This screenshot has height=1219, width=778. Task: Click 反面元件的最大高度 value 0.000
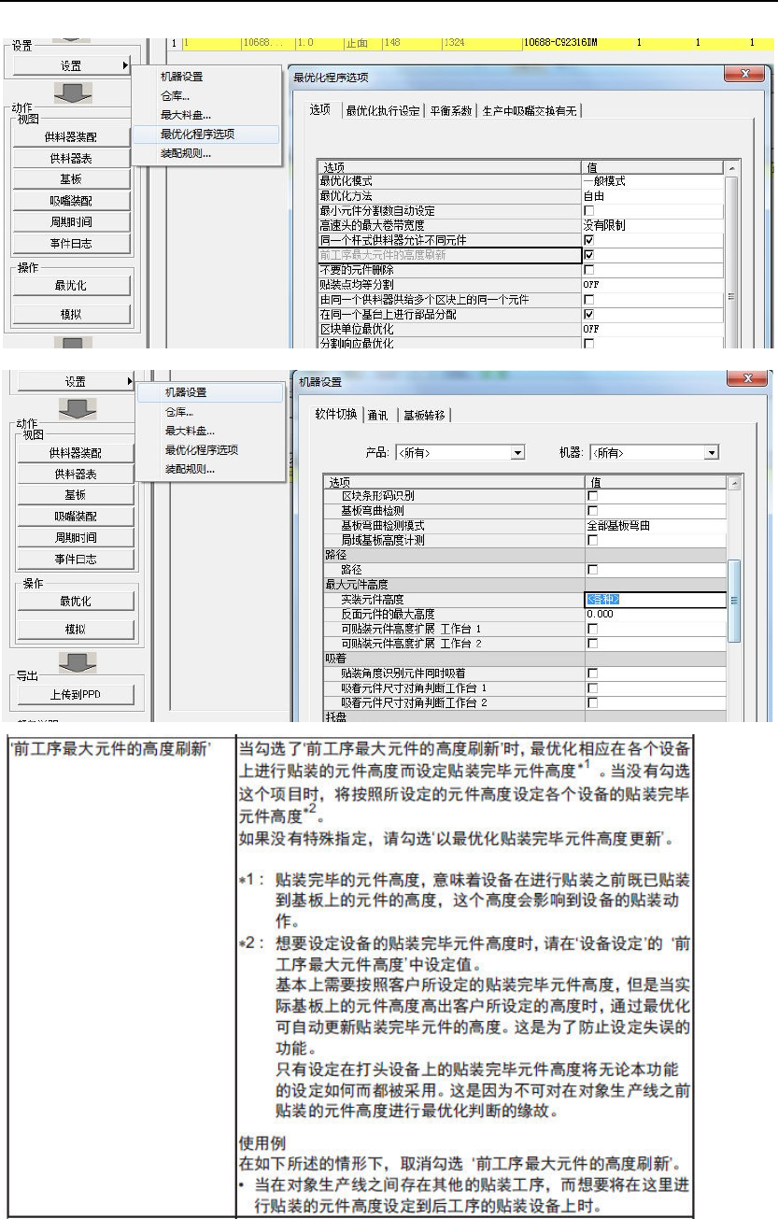click(x=656, y=615)
